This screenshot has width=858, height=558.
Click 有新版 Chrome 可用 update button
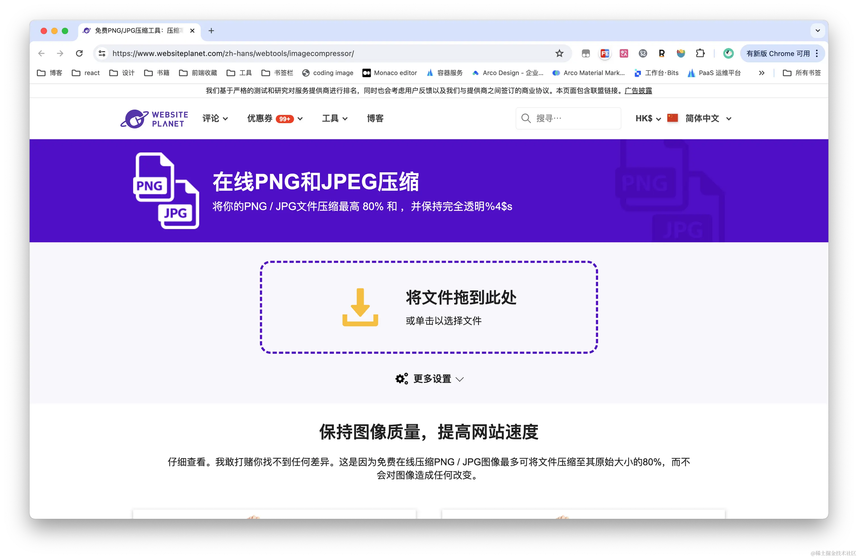[x=778, y=53]
